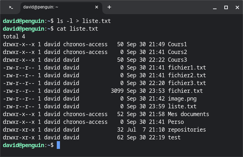This screenshot has width=243, height=157.
Task: Click the blinking cursor at the last prompt
Action: pyautogui.click(x=59, y=145)
